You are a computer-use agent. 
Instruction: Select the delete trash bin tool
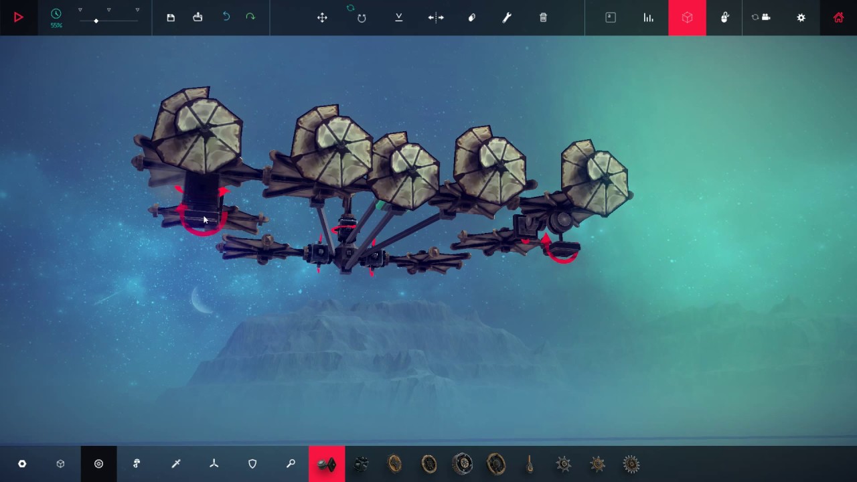coord(543,17)
